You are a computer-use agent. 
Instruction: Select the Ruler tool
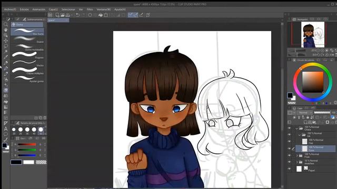6,123
